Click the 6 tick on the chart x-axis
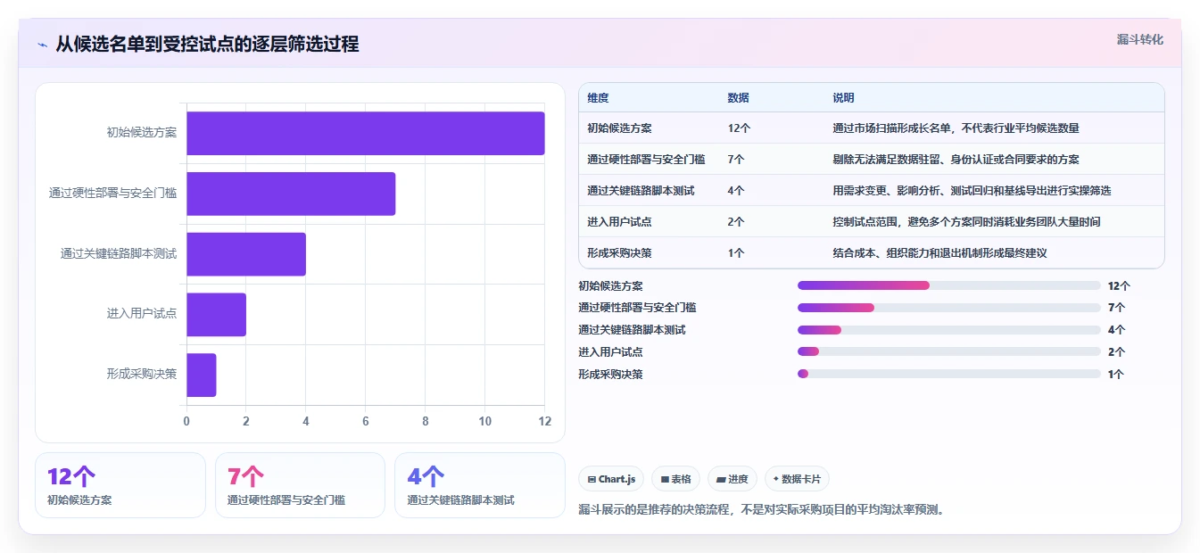The image size is (1200, 553). 366,421
